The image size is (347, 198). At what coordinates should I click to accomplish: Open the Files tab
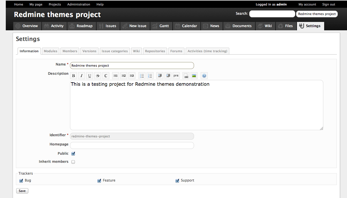point(286,26)
